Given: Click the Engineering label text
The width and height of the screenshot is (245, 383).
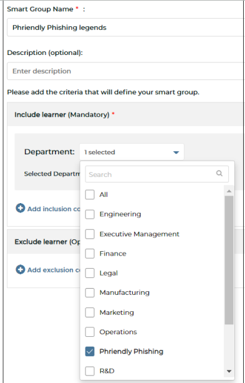Looking at the screenshot, I should click(x=120, y=214).
